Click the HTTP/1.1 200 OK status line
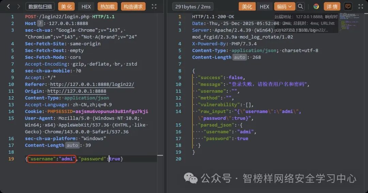368x193 pixels. (213, 17)
